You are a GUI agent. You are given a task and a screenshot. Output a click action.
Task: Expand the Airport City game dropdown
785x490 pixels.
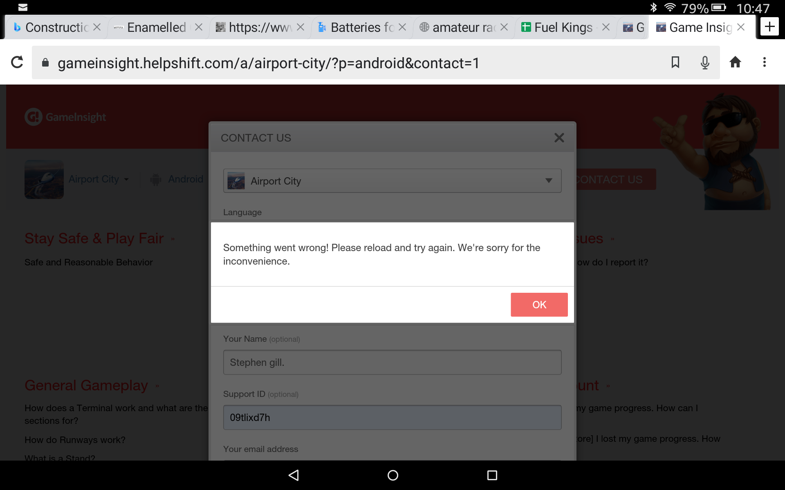[x=392, y=180]
